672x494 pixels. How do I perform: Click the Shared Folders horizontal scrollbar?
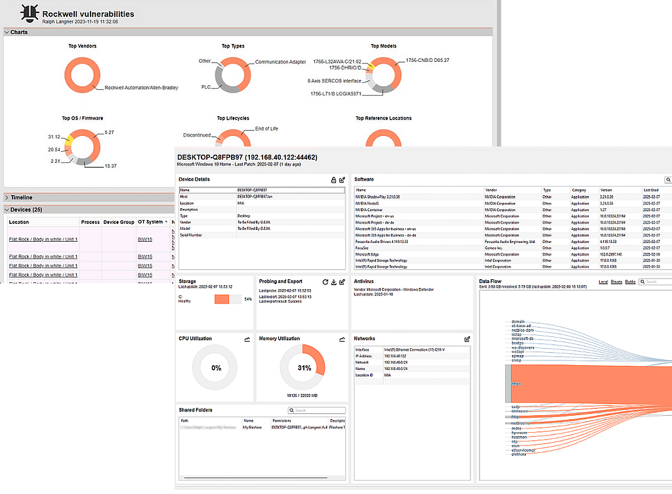click(x=255, y=478)
